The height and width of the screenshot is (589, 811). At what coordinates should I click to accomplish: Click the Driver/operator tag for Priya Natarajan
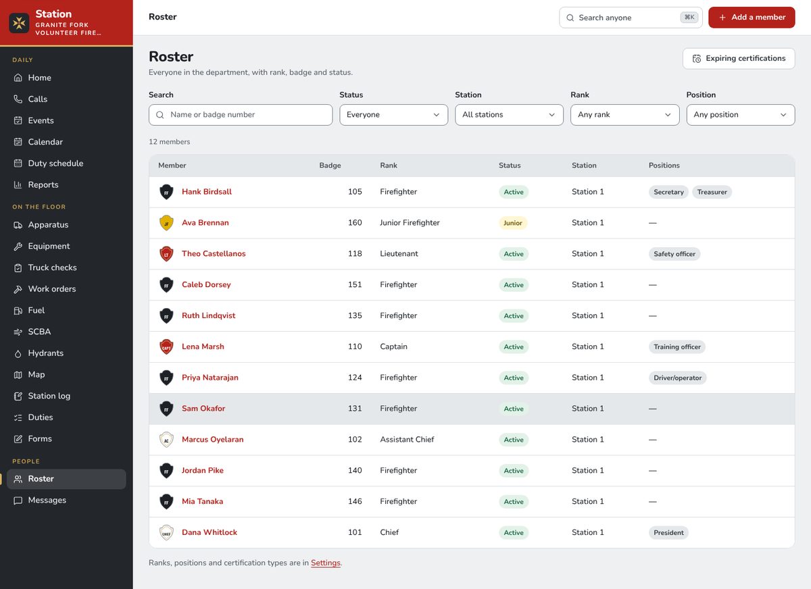(678, 378)
